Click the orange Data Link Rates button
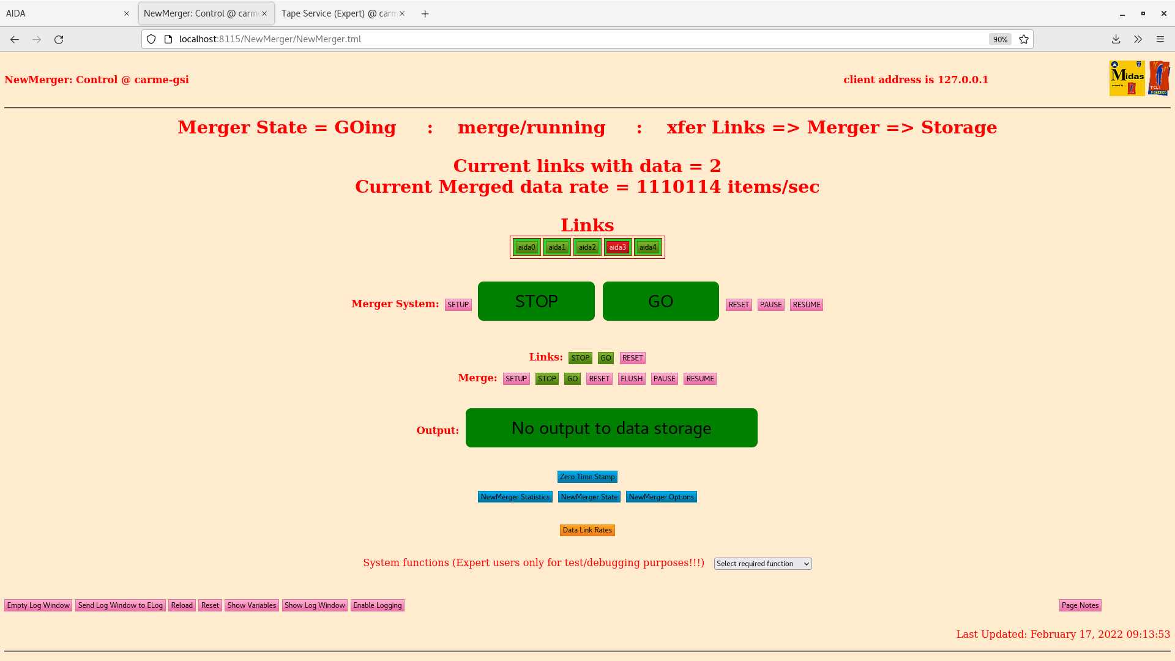This screenshot has height=661, width=1175. [587, 530]
